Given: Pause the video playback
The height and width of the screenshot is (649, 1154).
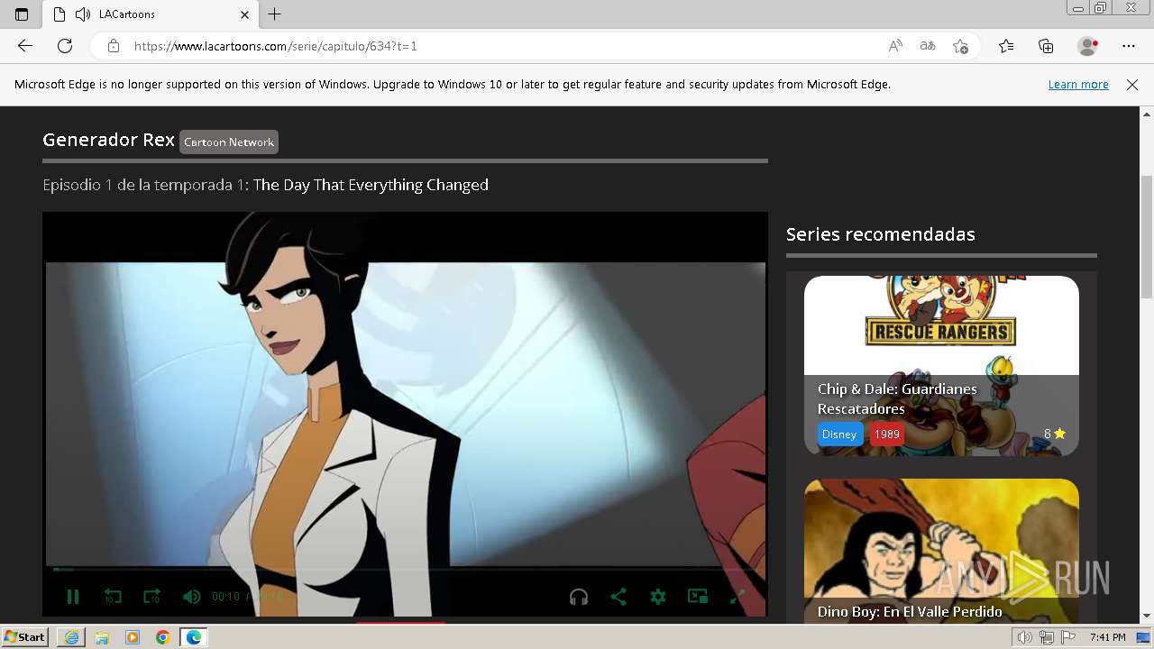Looking at the screenshot, I should click(x=73, y=597).
